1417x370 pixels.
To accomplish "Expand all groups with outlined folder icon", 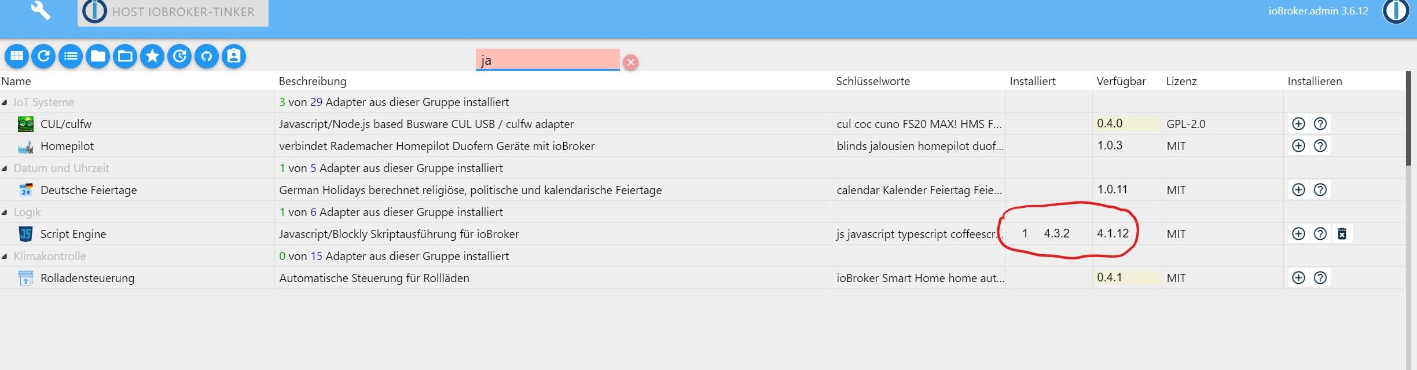I will point(125,56).
